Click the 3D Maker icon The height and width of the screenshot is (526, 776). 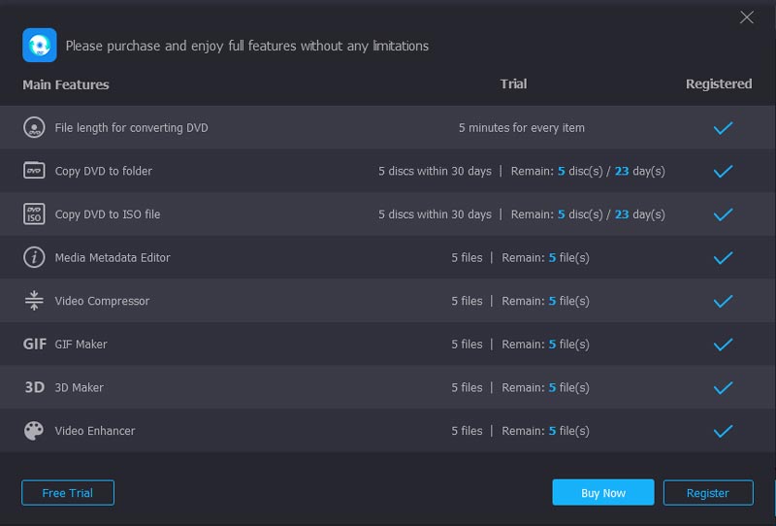[x=35, y=387]
